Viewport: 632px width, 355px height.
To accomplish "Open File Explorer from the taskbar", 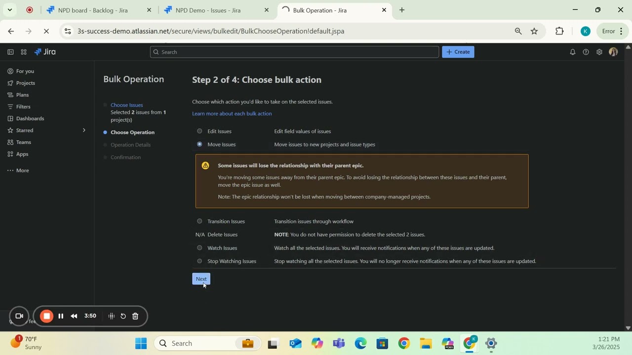I will (426, 343).
